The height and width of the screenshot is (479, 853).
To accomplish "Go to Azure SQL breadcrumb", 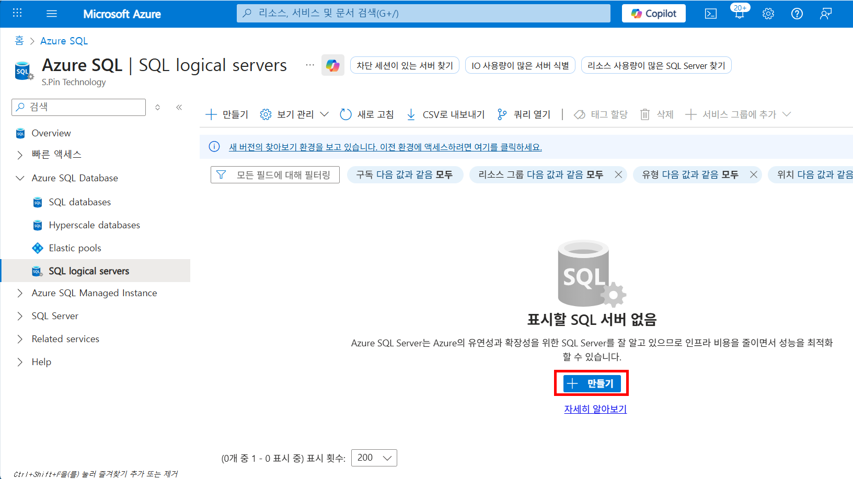I will click(64, 41).
